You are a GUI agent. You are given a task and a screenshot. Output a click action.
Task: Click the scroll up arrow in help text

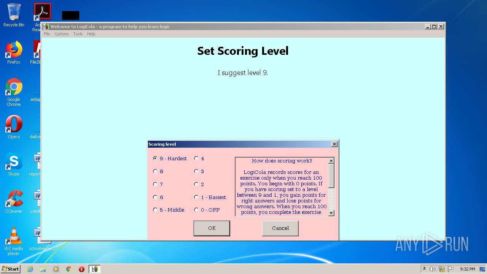click(x=331, y=161)
